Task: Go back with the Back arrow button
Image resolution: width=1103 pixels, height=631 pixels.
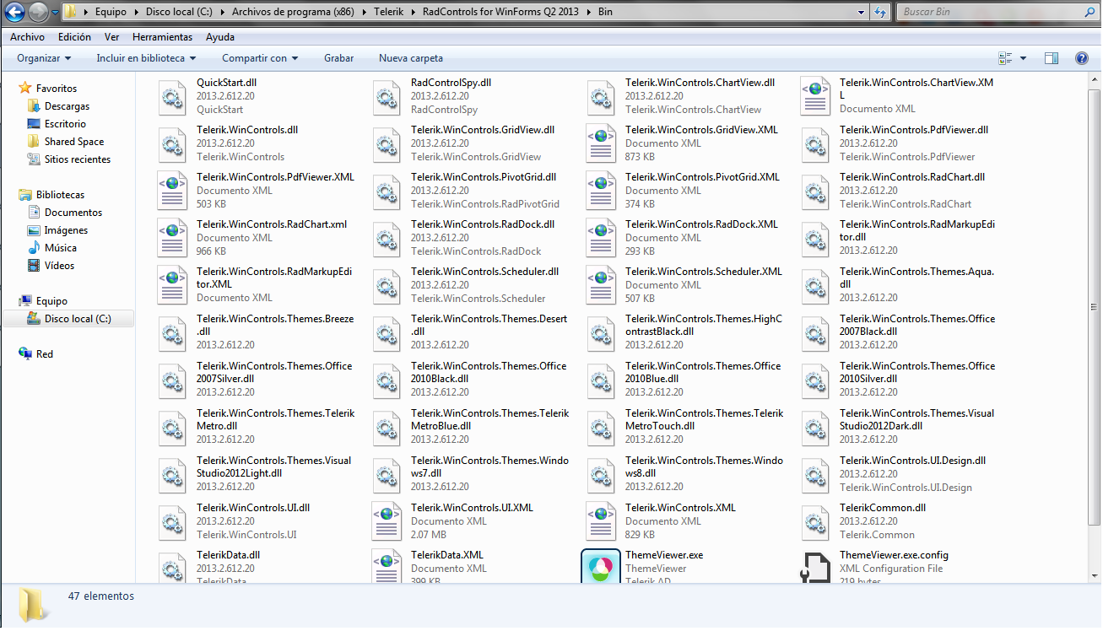Action: click(x=15, y=12)
